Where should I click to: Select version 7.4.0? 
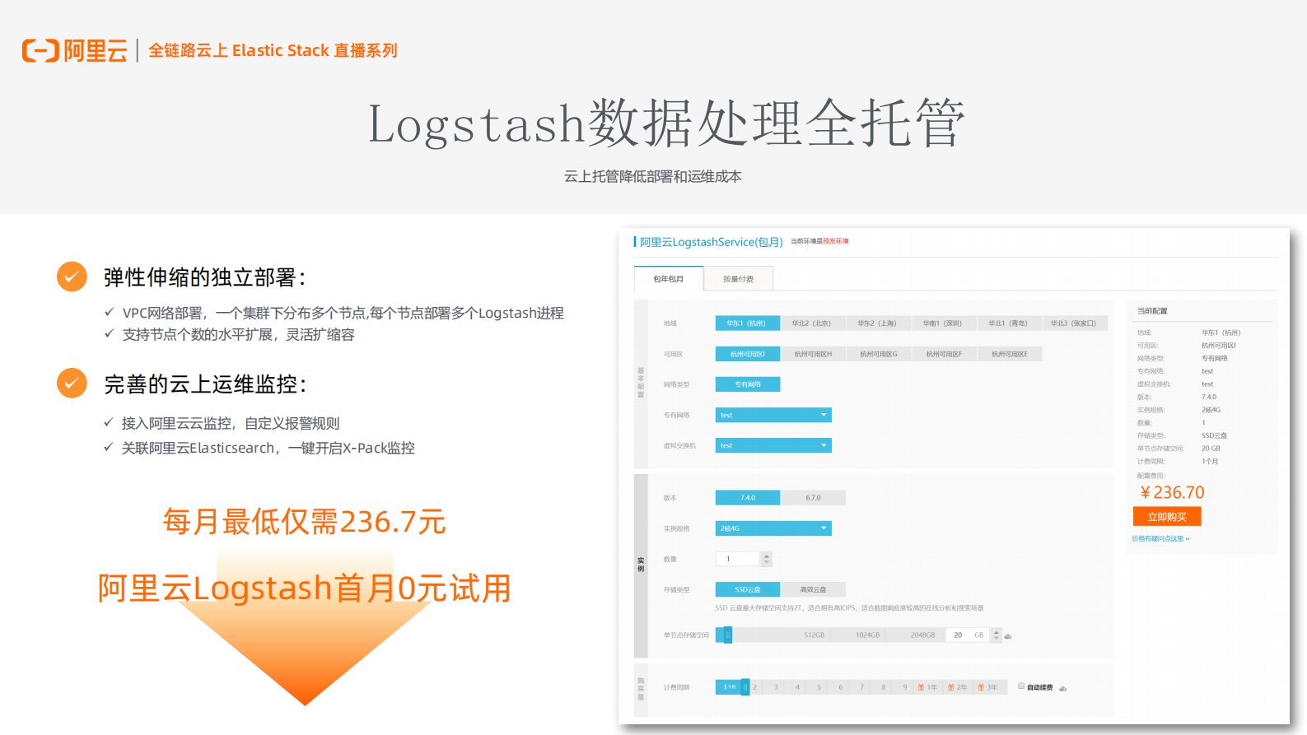click(747, 498)
